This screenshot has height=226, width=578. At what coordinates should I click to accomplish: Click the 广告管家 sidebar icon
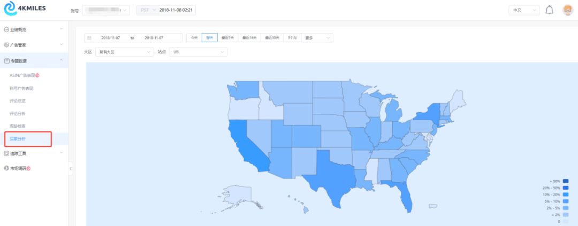pos(6,45)
